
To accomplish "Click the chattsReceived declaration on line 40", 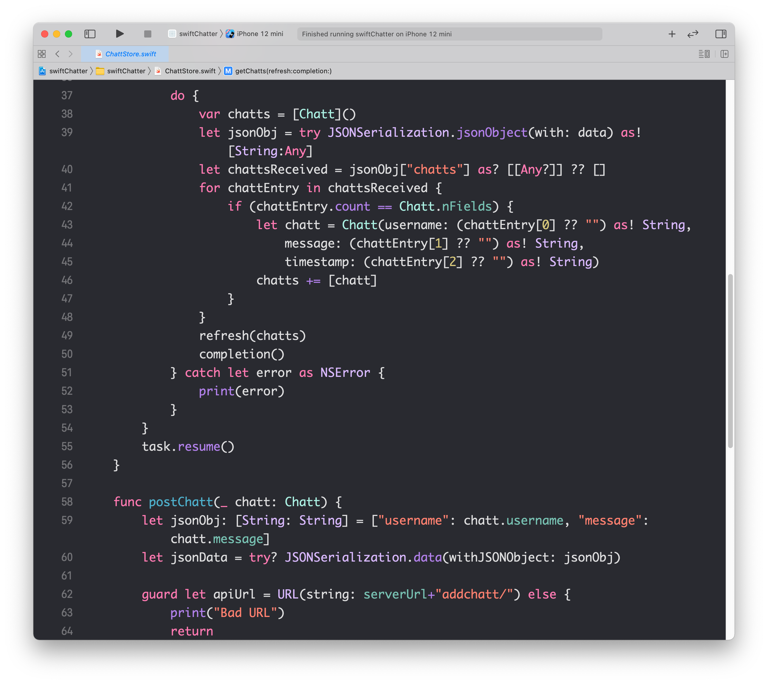I will point(278,170).
